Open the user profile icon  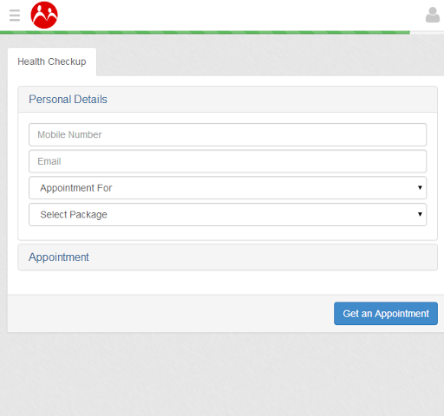[433, 15]
